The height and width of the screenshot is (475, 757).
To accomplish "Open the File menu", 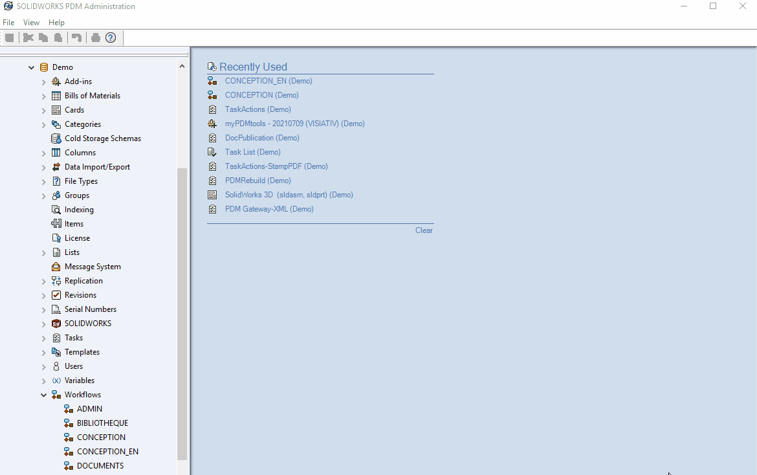I will [8, 23].
